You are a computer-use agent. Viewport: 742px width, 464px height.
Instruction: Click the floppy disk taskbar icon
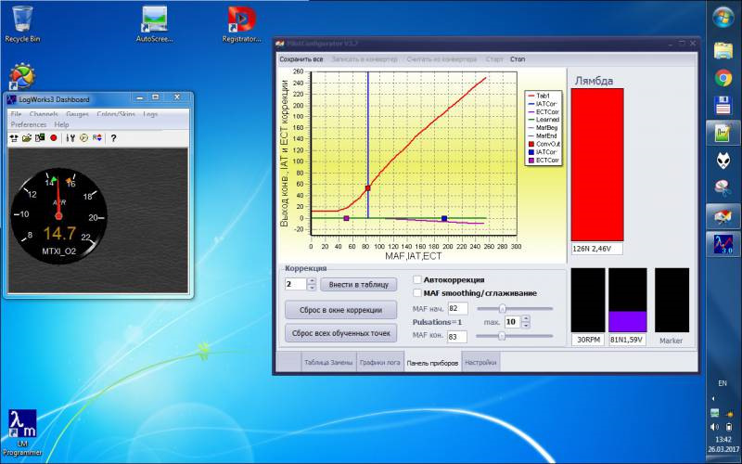(723, 106)
